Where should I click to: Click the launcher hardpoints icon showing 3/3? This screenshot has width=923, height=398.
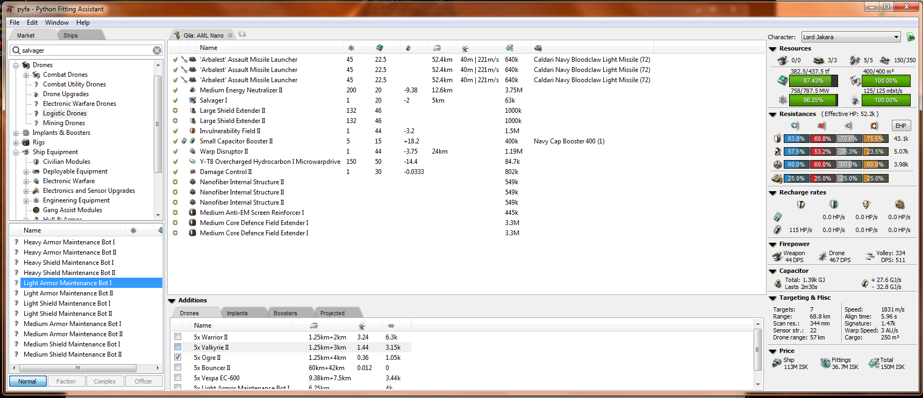pos(819,60)
